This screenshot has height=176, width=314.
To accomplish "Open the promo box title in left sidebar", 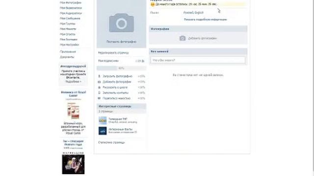I will tap(73, 66).
